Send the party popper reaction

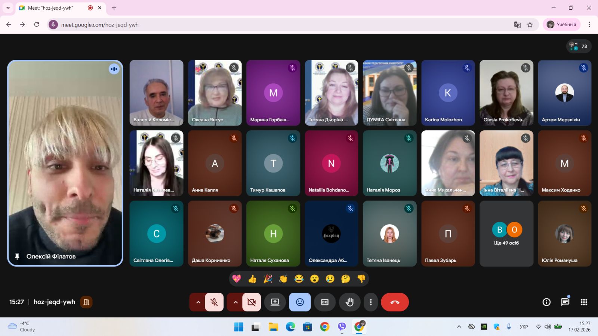(x=268, y=279)
